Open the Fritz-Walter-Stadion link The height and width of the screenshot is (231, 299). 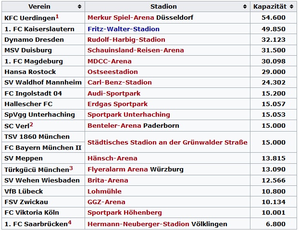point(124,29)
